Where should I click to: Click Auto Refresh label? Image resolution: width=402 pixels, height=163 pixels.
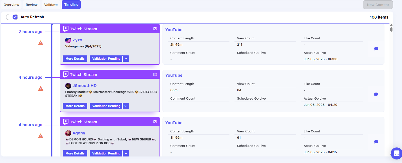[32, 17]
